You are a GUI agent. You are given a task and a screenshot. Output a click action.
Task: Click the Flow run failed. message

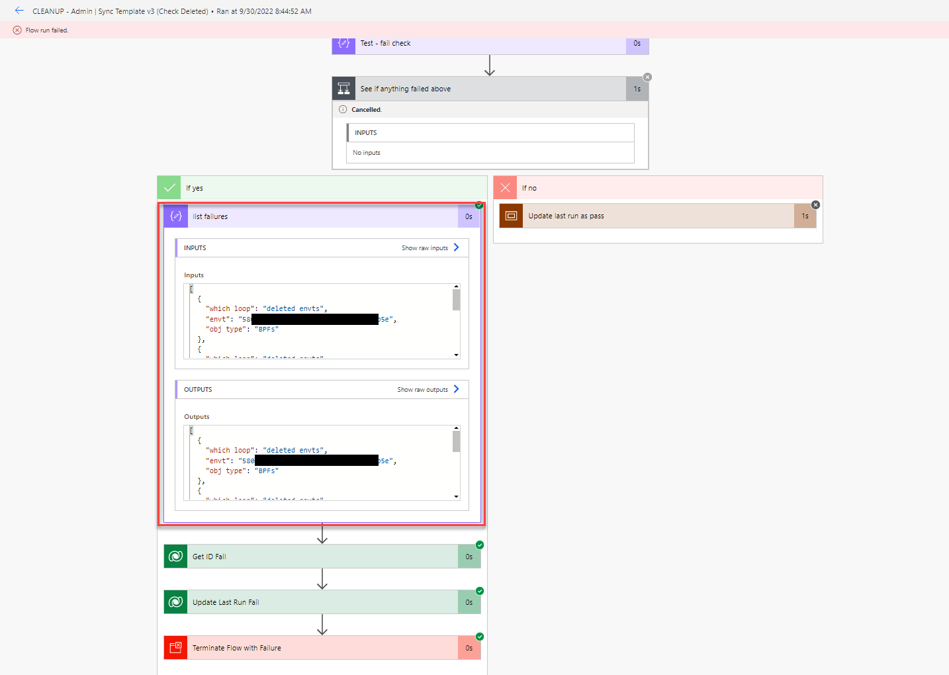[x=47, y=30]
